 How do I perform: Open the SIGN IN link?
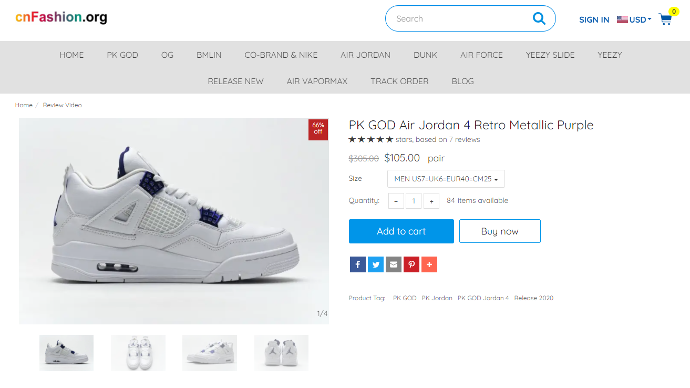click(x=594, y=19)
